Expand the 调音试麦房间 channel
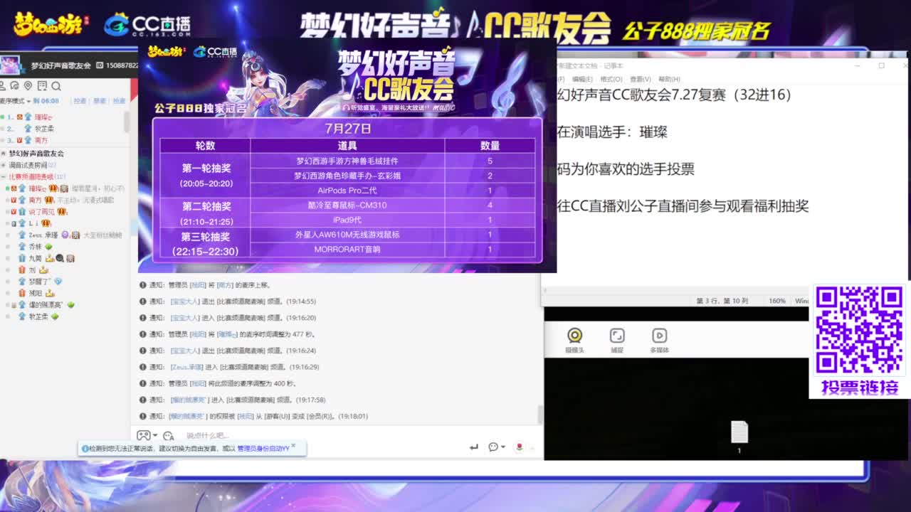Screen dimensions: 911x512 click(3, 165)
